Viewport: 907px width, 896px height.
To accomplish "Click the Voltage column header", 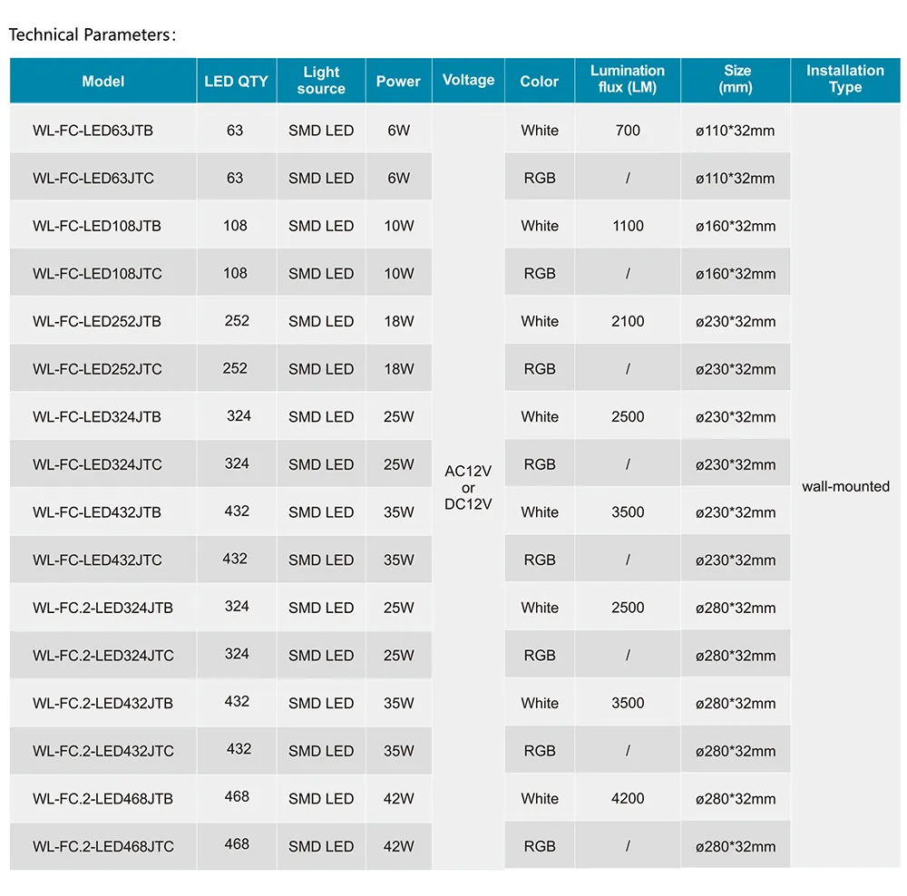I will (468, 81).
